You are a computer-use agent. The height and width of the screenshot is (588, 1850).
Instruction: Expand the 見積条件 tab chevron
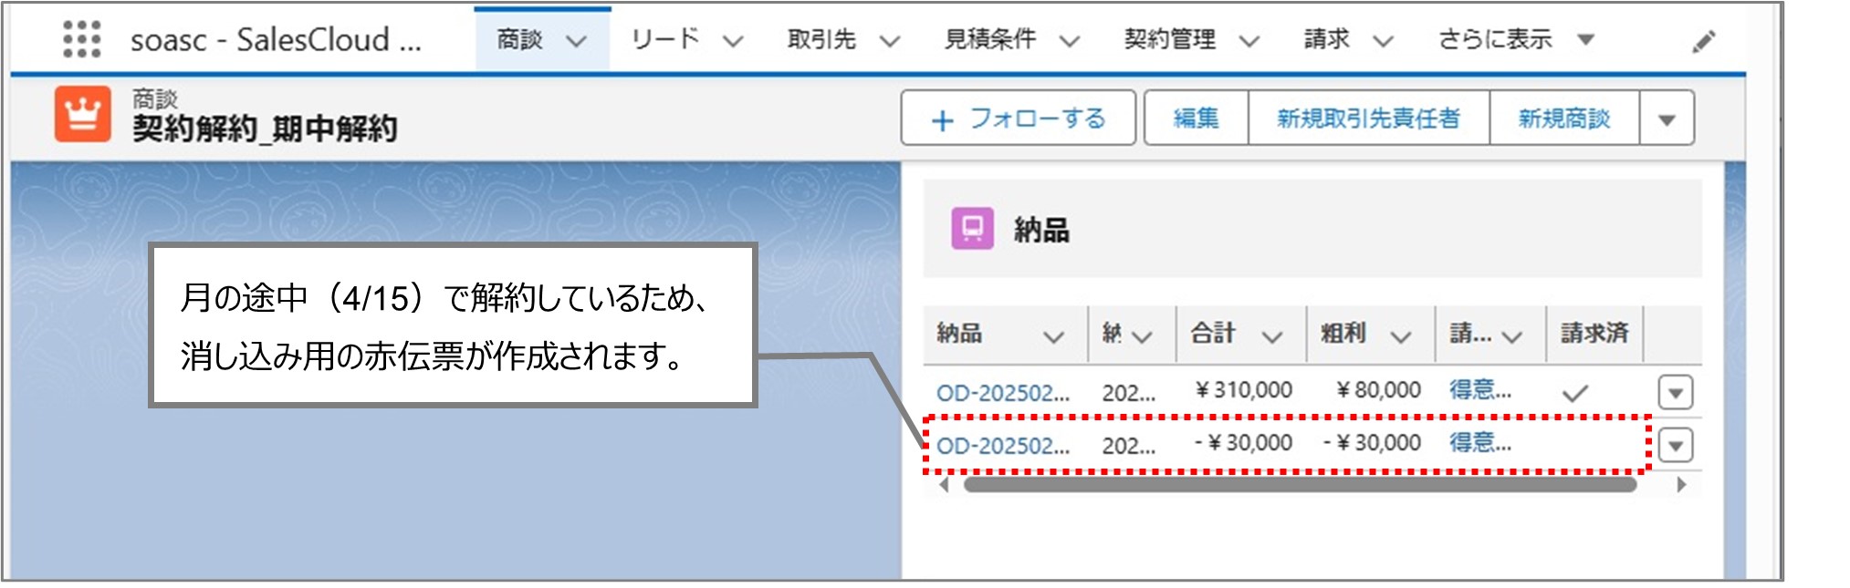(1070, 41)
